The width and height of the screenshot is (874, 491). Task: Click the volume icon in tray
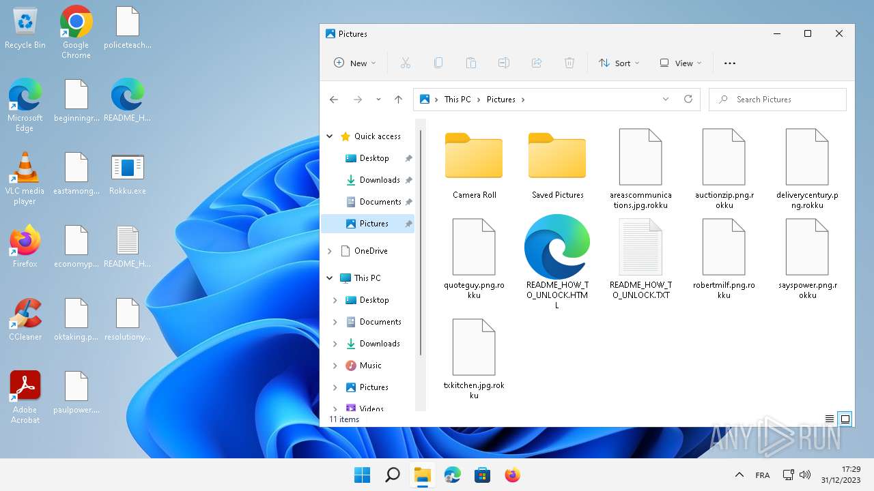click(805, 475)
